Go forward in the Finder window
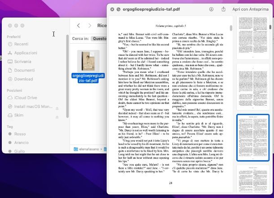Image resolution: width=274 pixels, height=198 pixels. click(x=90, y=26)
